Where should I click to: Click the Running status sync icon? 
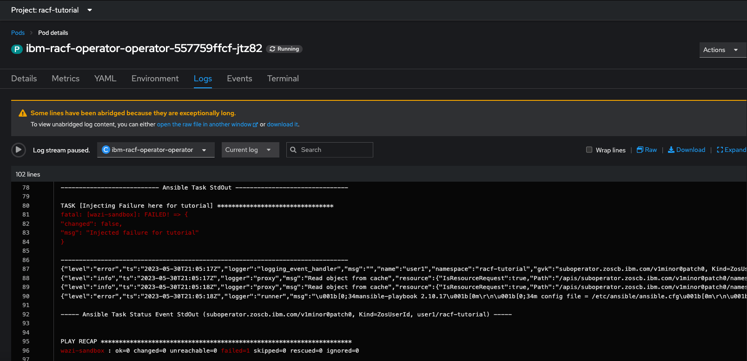(272, 49)
